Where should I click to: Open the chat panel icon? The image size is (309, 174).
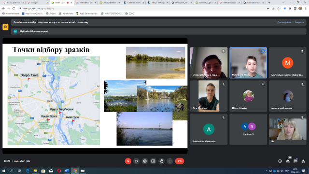tap(295, 161)
